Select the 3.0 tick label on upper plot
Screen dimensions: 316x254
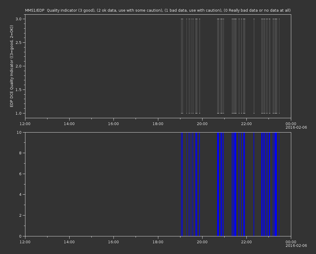(x=19, y=19)
